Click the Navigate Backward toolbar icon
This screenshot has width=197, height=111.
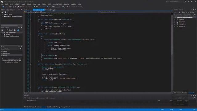pos(3,7)
